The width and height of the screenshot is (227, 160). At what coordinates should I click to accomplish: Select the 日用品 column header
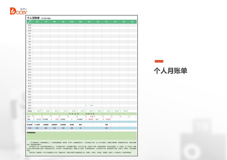click(x=72, y=22)
